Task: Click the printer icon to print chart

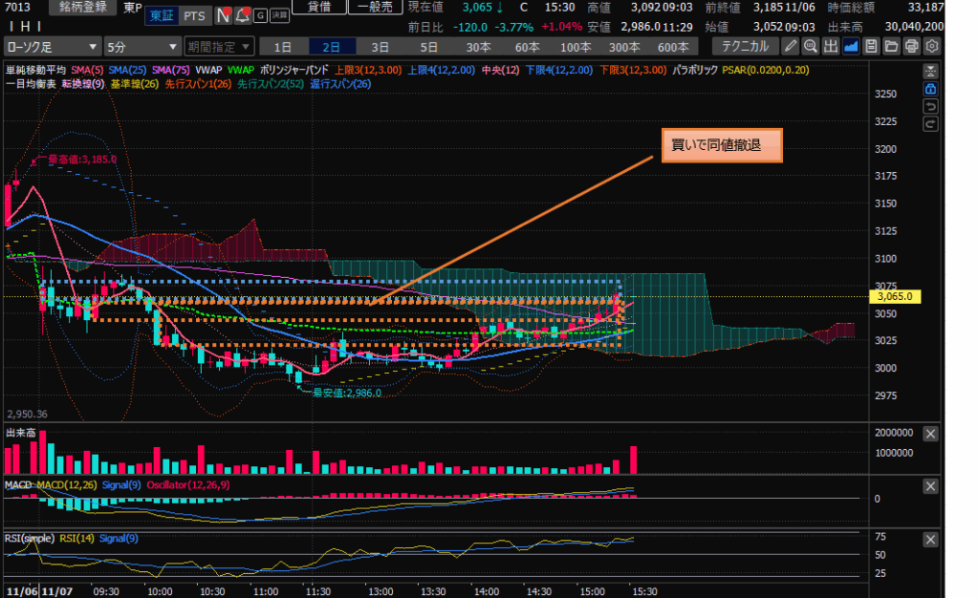Action: click(912, 46)
